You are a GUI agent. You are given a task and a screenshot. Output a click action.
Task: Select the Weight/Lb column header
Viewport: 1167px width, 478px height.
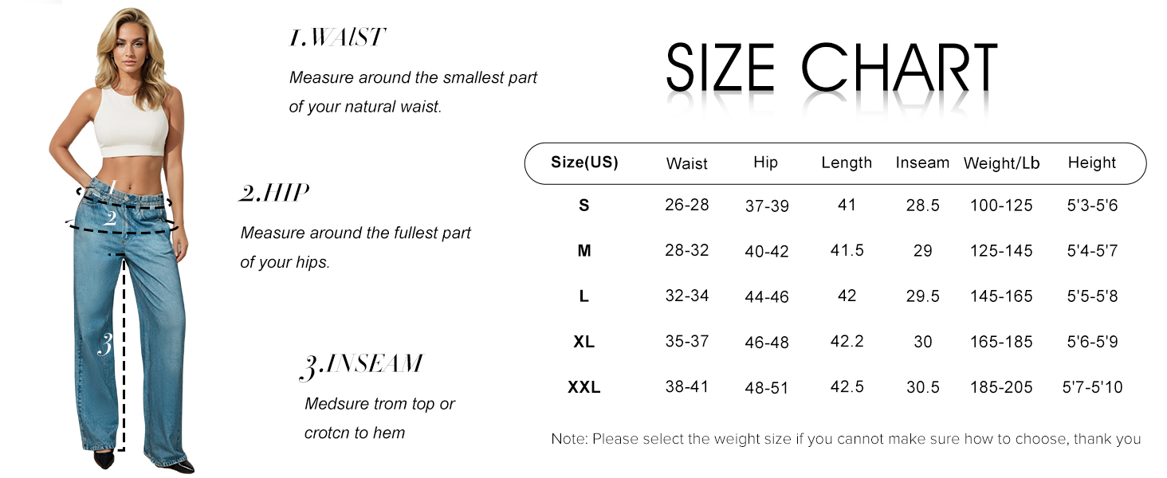1001,163
